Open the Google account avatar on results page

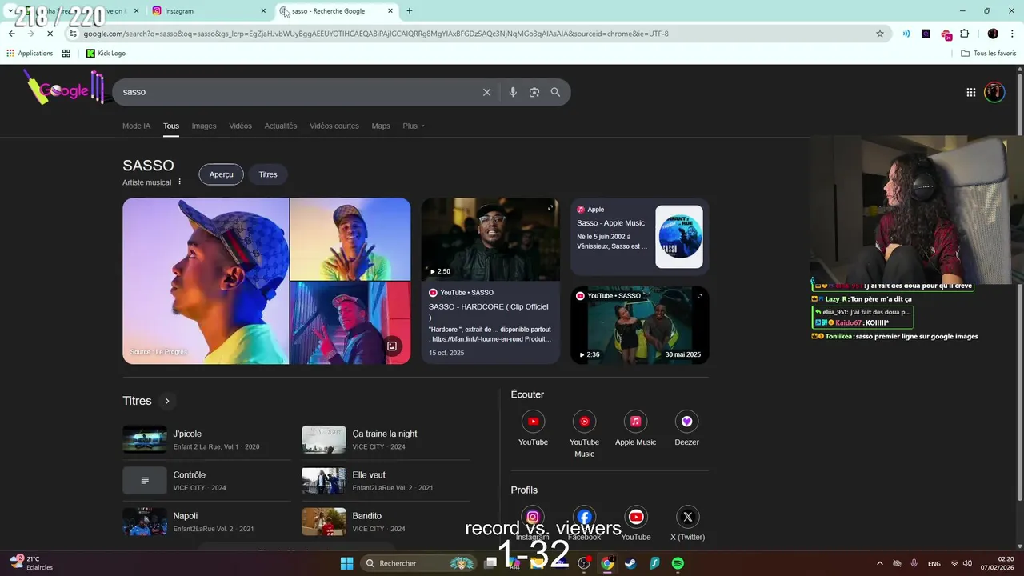click(x=994, y=92)
